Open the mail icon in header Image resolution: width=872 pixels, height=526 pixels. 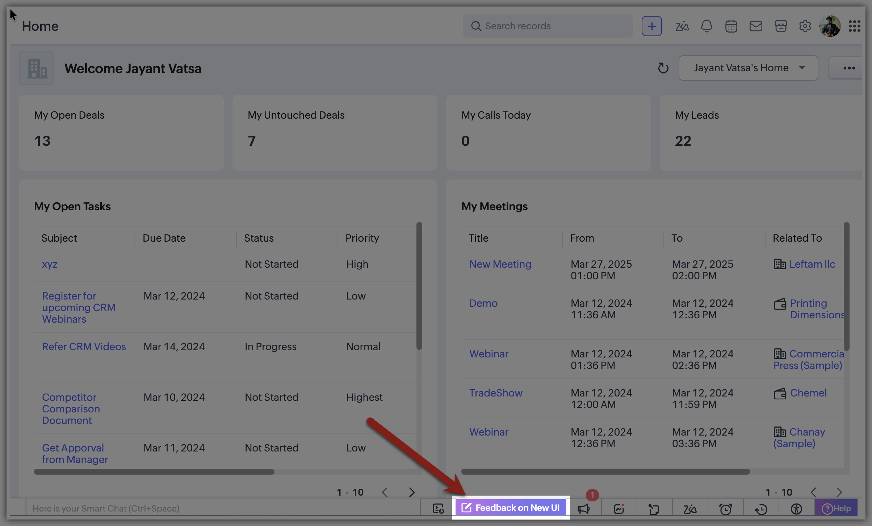[756, 26]
